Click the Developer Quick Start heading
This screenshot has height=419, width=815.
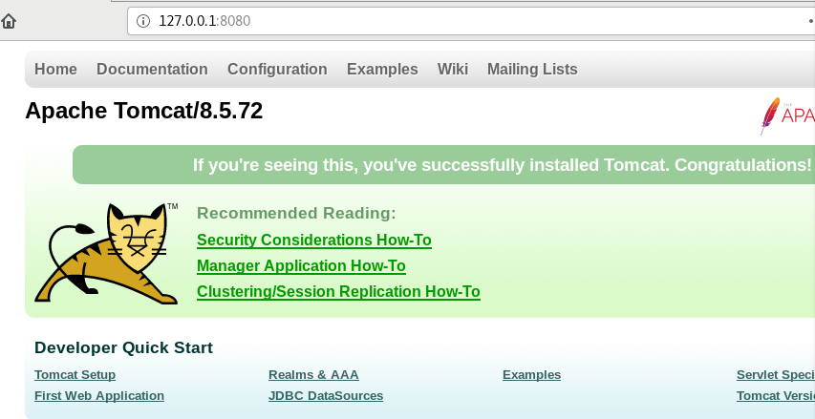123,347
